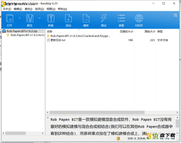The width and height of the screenshot is (181, 143).
Task: Close the archive comment pane
Action: click(48, 118)
